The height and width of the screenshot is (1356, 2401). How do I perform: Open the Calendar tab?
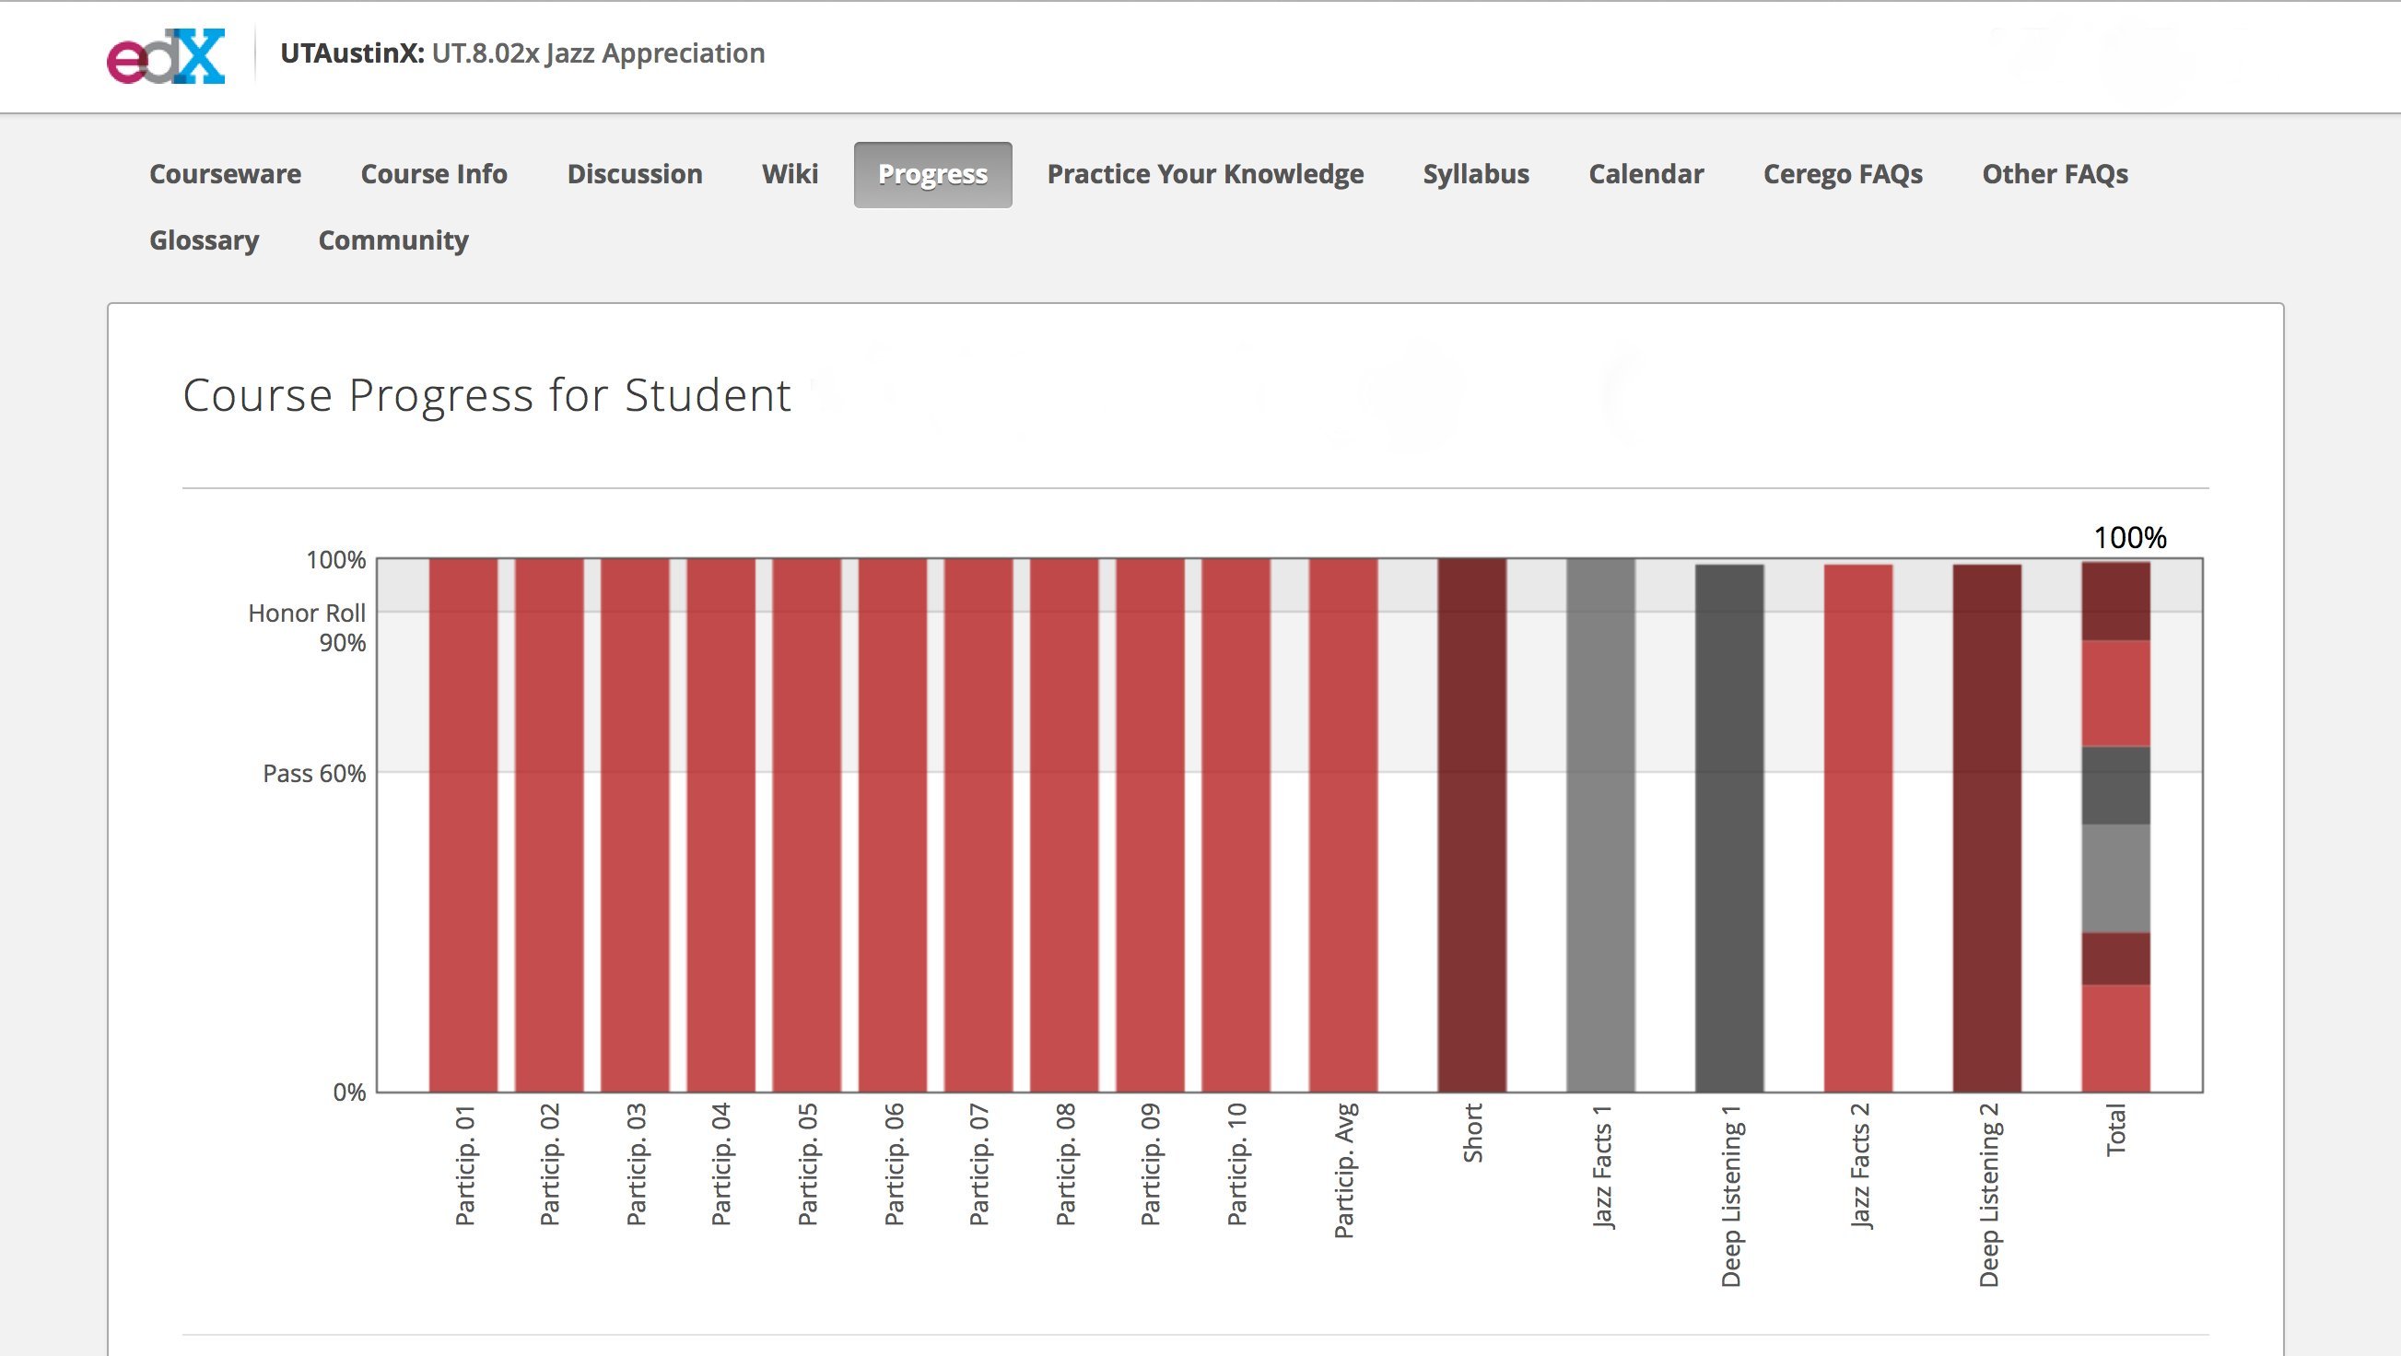1646,174
